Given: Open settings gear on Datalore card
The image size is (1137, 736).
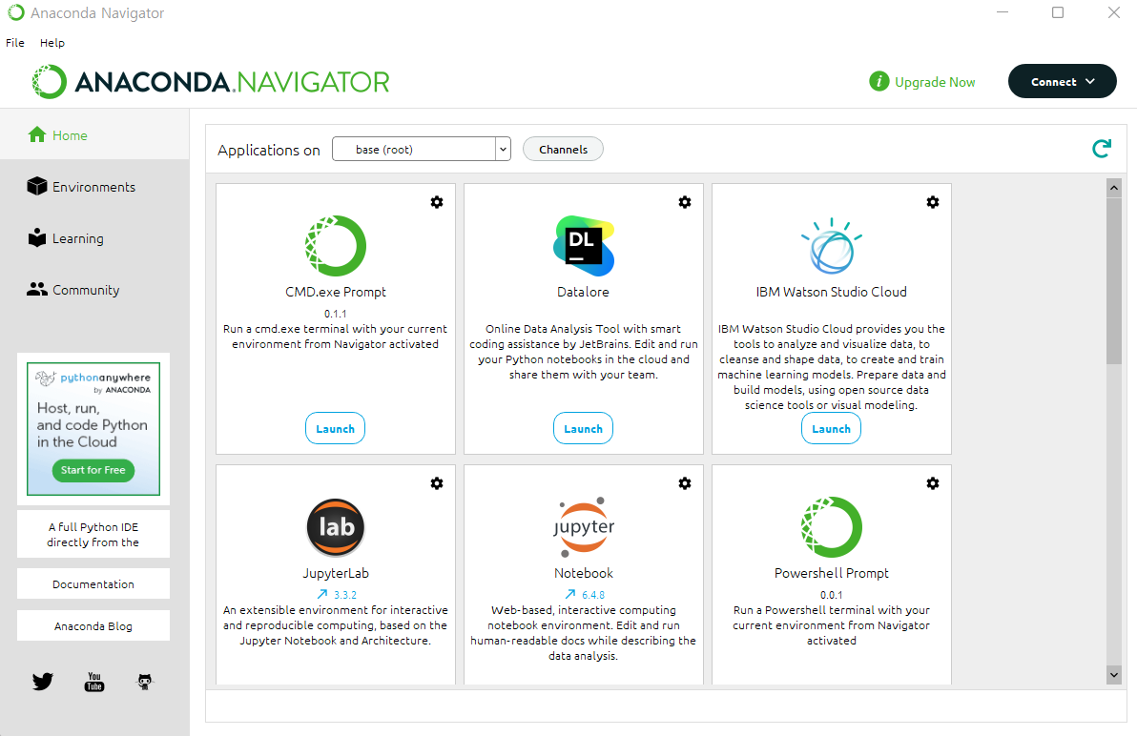Looking at the screenshot, I should 685,202.
